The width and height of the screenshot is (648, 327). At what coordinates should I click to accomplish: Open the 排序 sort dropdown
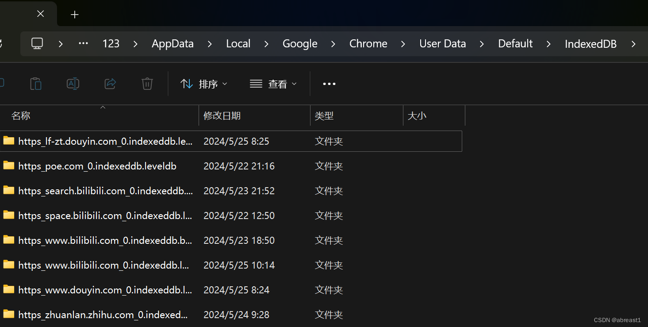click(x=204, y=84)
